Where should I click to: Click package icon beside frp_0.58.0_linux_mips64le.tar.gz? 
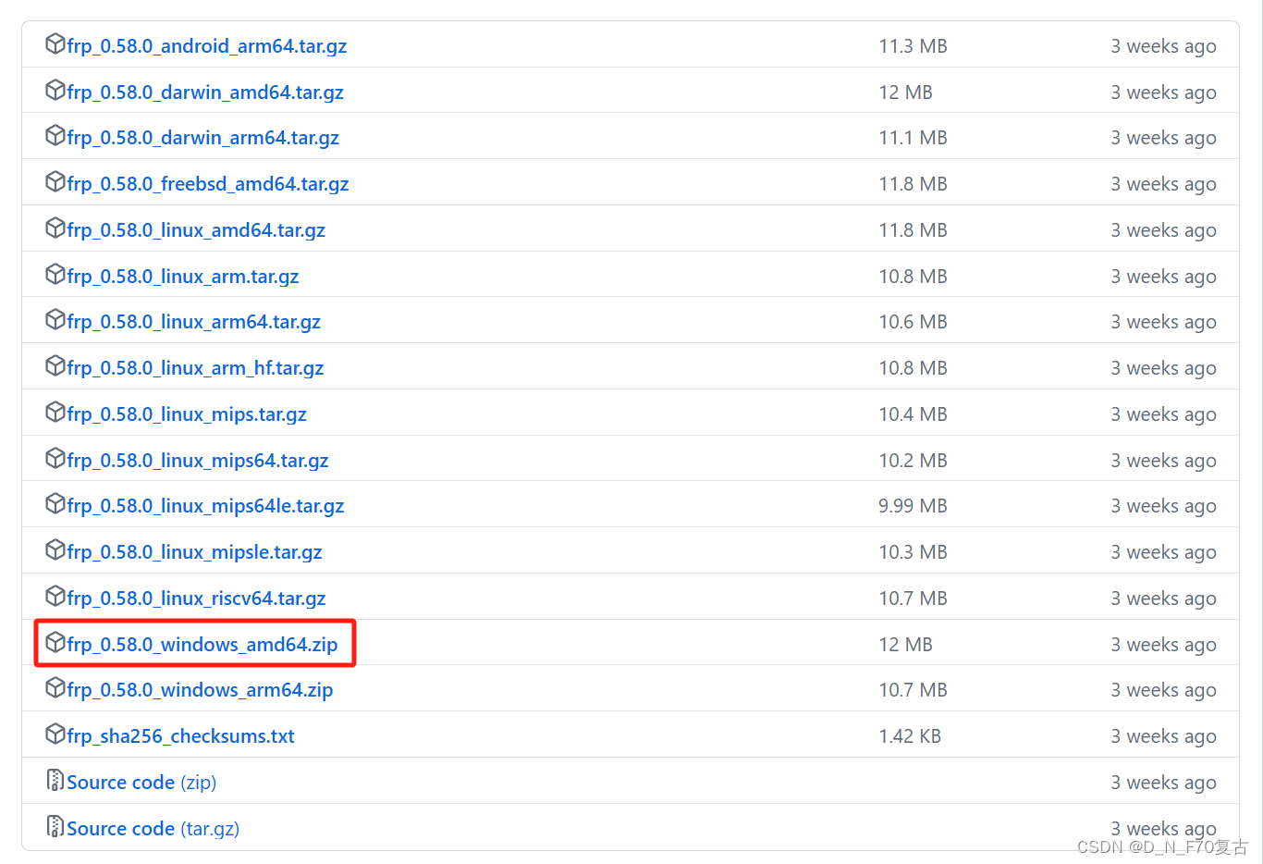55,503
